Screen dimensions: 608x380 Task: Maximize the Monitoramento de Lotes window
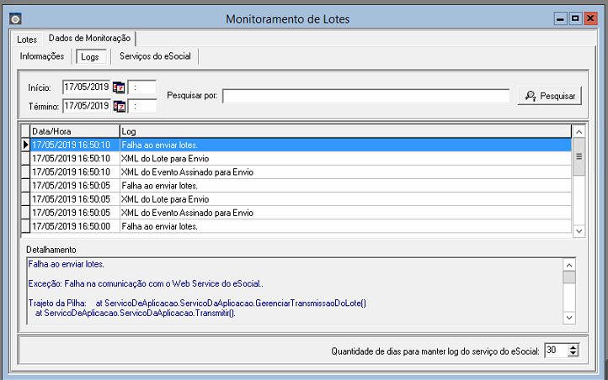click(x=575, y=18)
